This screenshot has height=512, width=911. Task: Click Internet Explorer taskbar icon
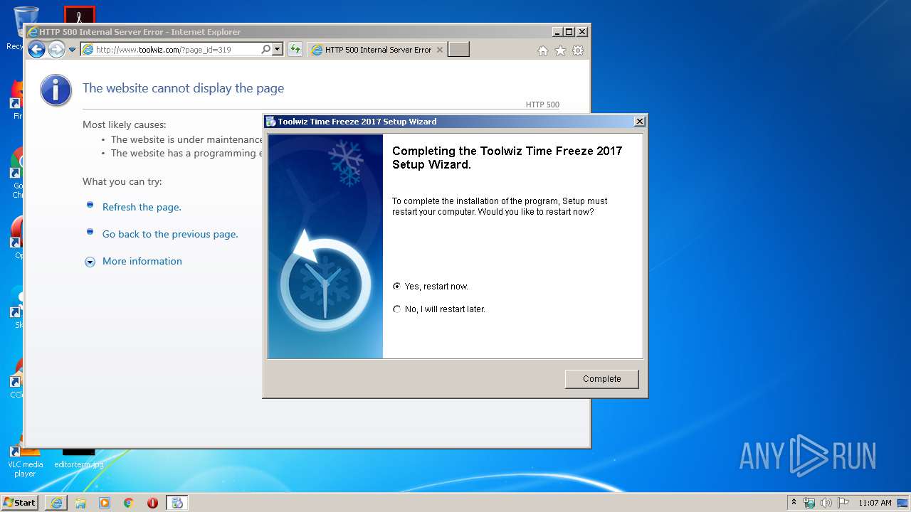tap(56, 503)
